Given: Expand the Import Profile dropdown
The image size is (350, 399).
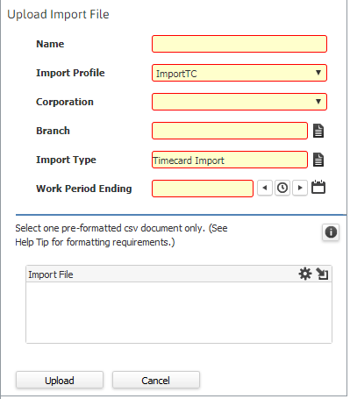Looking at the screenshot, I should [x=318, y=73].
